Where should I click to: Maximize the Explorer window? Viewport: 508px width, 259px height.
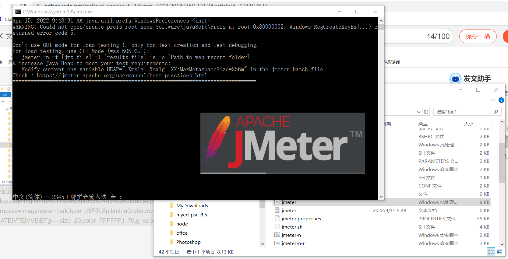(478, 90)
